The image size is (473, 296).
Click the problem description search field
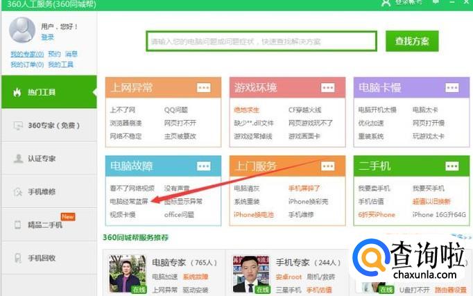pos(261,41)
